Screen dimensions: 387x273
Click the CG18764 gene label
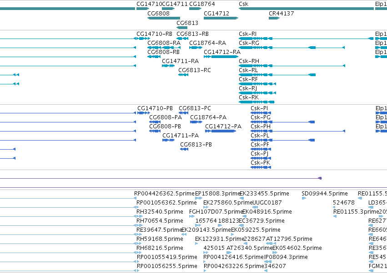pyautogui.click(x=202, y=4)
